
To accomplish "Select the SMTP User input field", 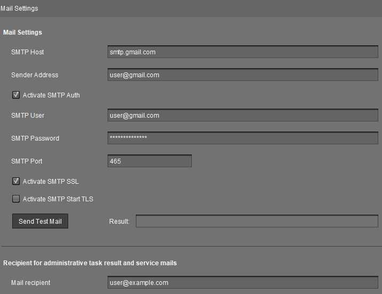I will [x=242, y=116].
